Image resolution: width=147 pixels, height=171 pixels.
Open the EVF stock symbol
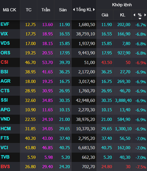pyautogui.click(x=5, y=24)
